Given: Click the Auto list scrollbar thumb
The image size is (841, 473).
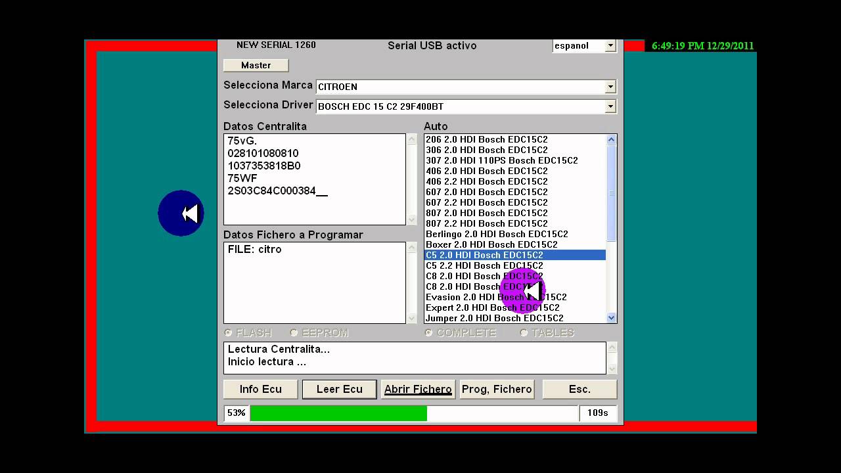Looking at the screenshot, I should [612, 192].
